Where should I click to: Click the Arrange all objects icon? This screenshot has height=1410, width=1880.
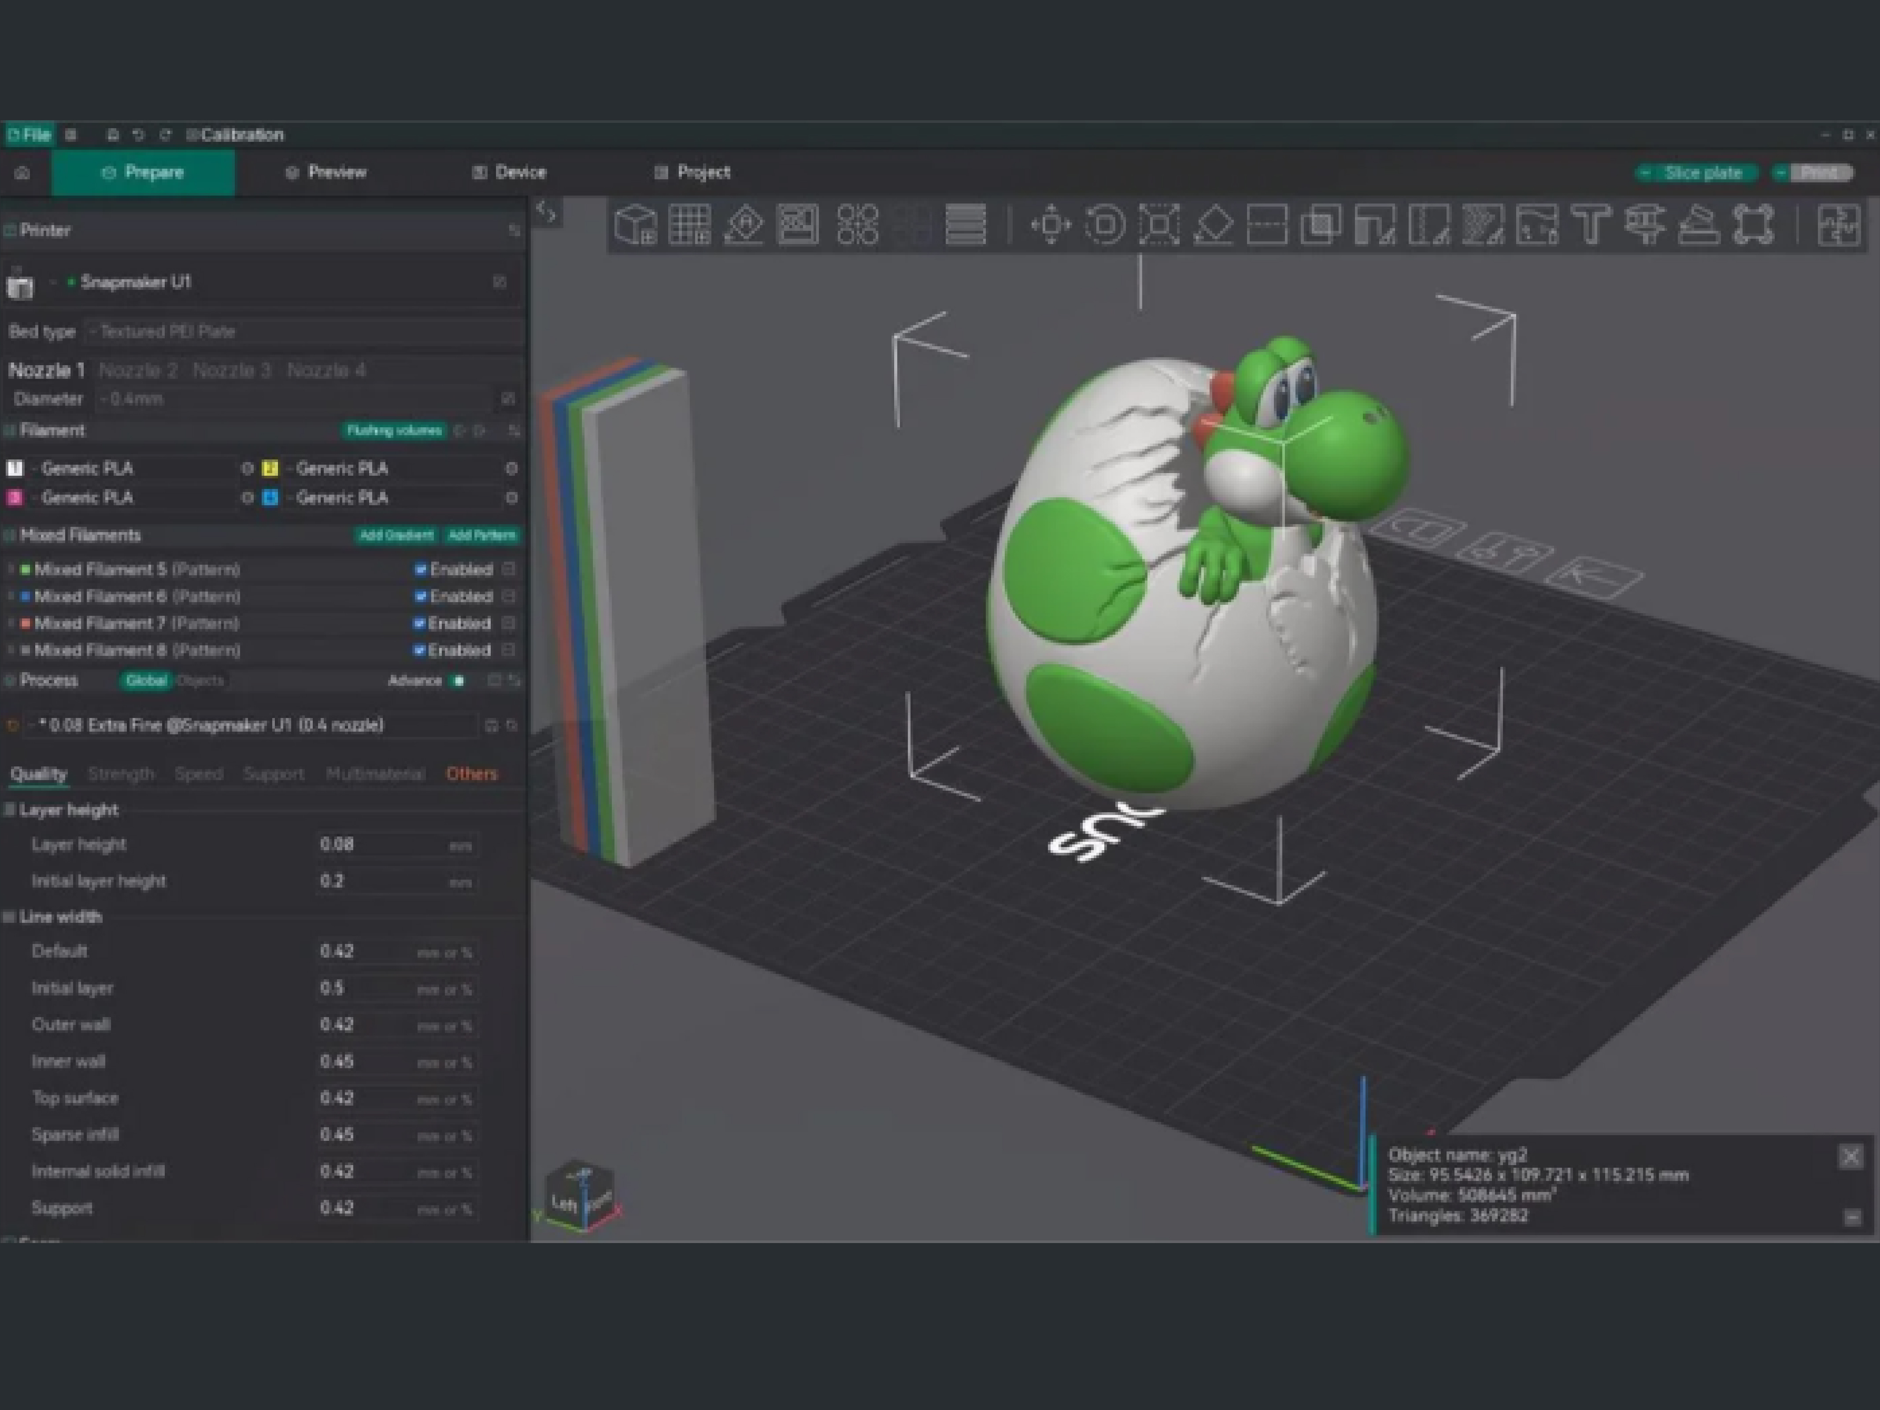click(798, 224)
